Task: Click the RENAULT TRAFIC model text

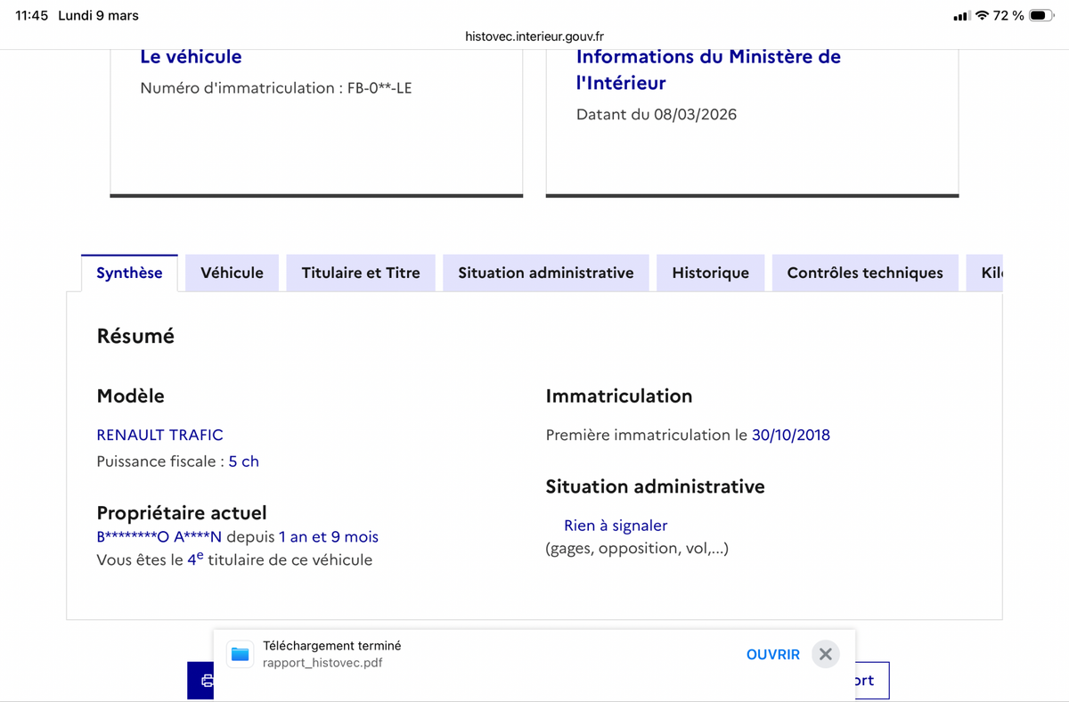Action: [159, 435]
